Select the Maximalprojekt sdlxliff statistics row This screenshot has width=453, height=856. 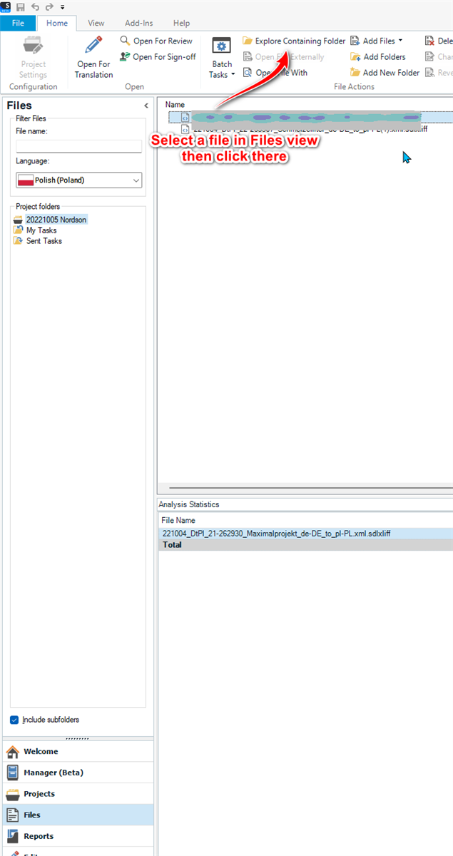[x=305, y=534]
